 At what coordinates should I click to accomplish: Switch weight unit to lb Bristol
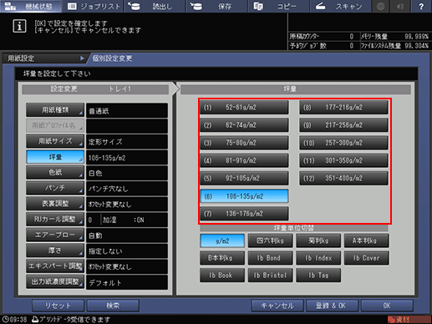pyautogui.click(x=270, y=276)
